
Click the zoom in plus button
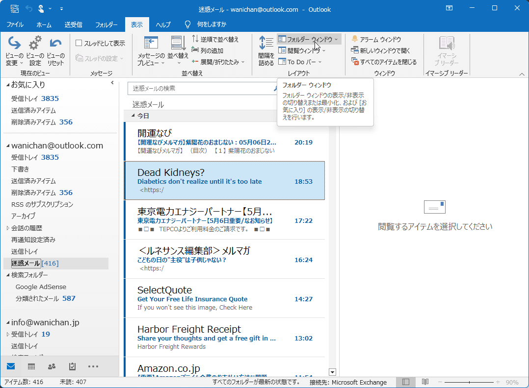pos(498,382)
